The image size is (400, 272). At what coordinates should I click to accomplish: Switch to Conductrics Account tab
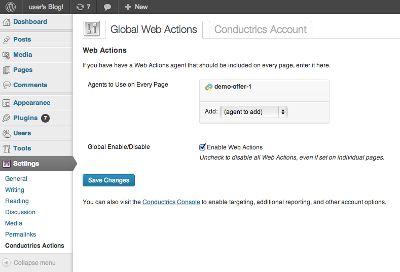260,29
